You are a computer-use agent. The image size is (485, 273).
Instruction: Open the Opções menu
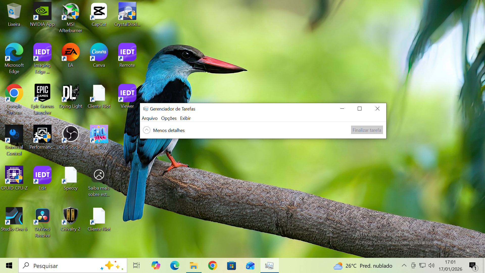click(x=169, y=118)
